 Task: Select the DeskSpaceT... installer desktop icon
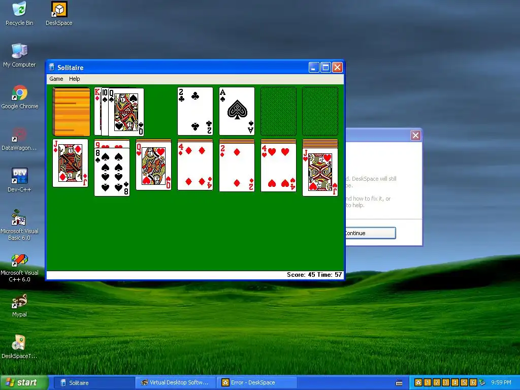coord(19,347)
